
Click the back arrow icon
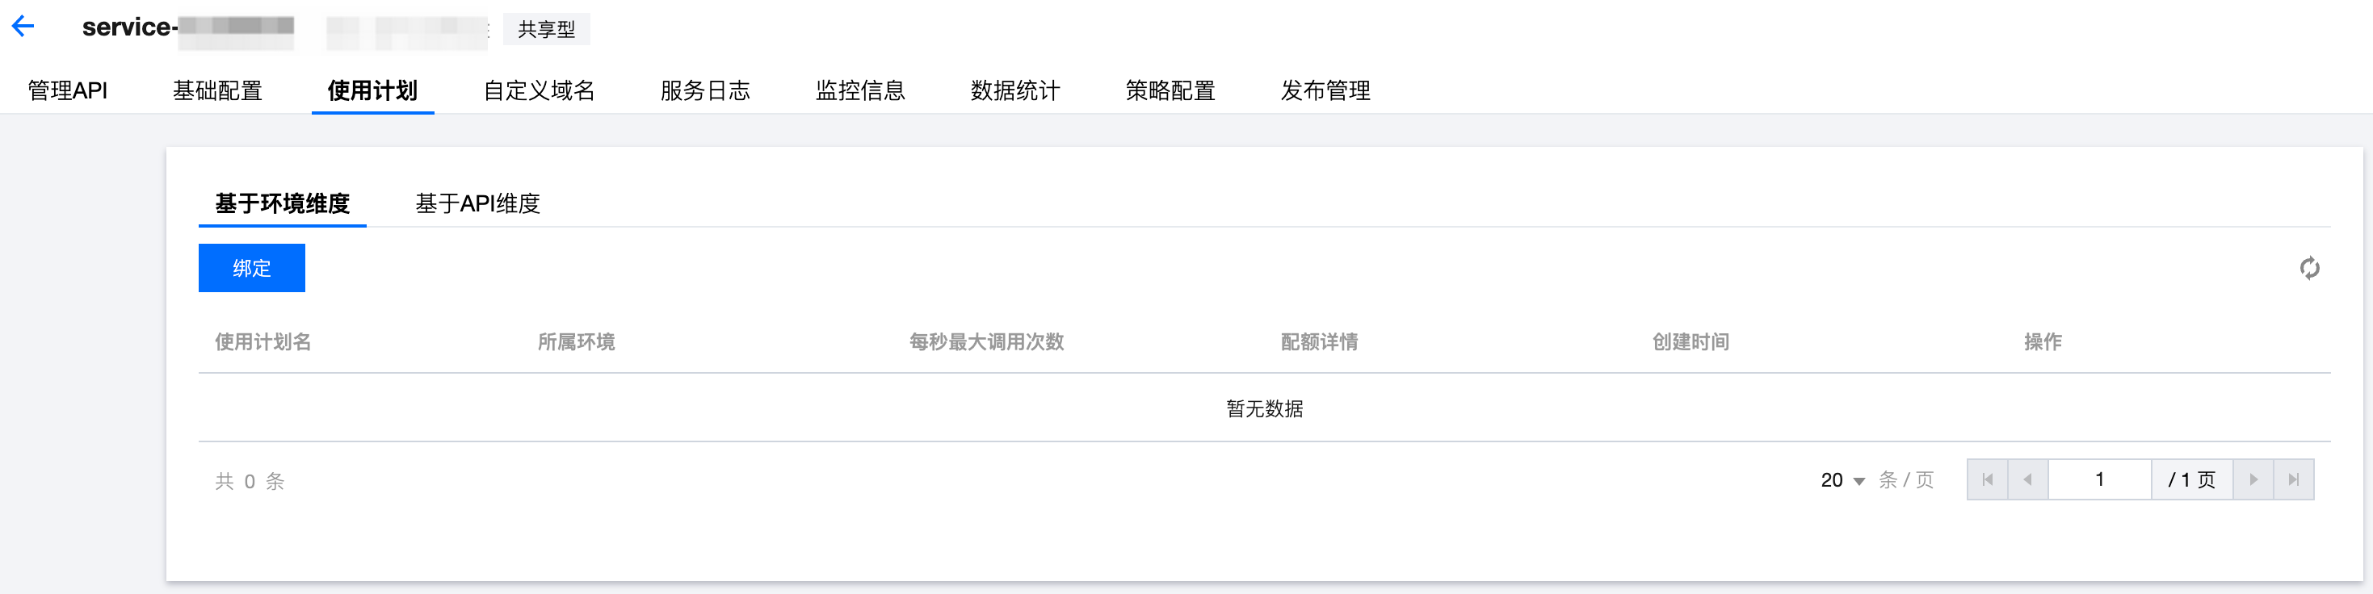pos(23,27)
